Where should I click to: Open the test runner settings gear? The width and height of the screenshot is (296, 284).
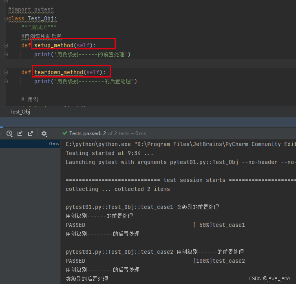point(44,133)
